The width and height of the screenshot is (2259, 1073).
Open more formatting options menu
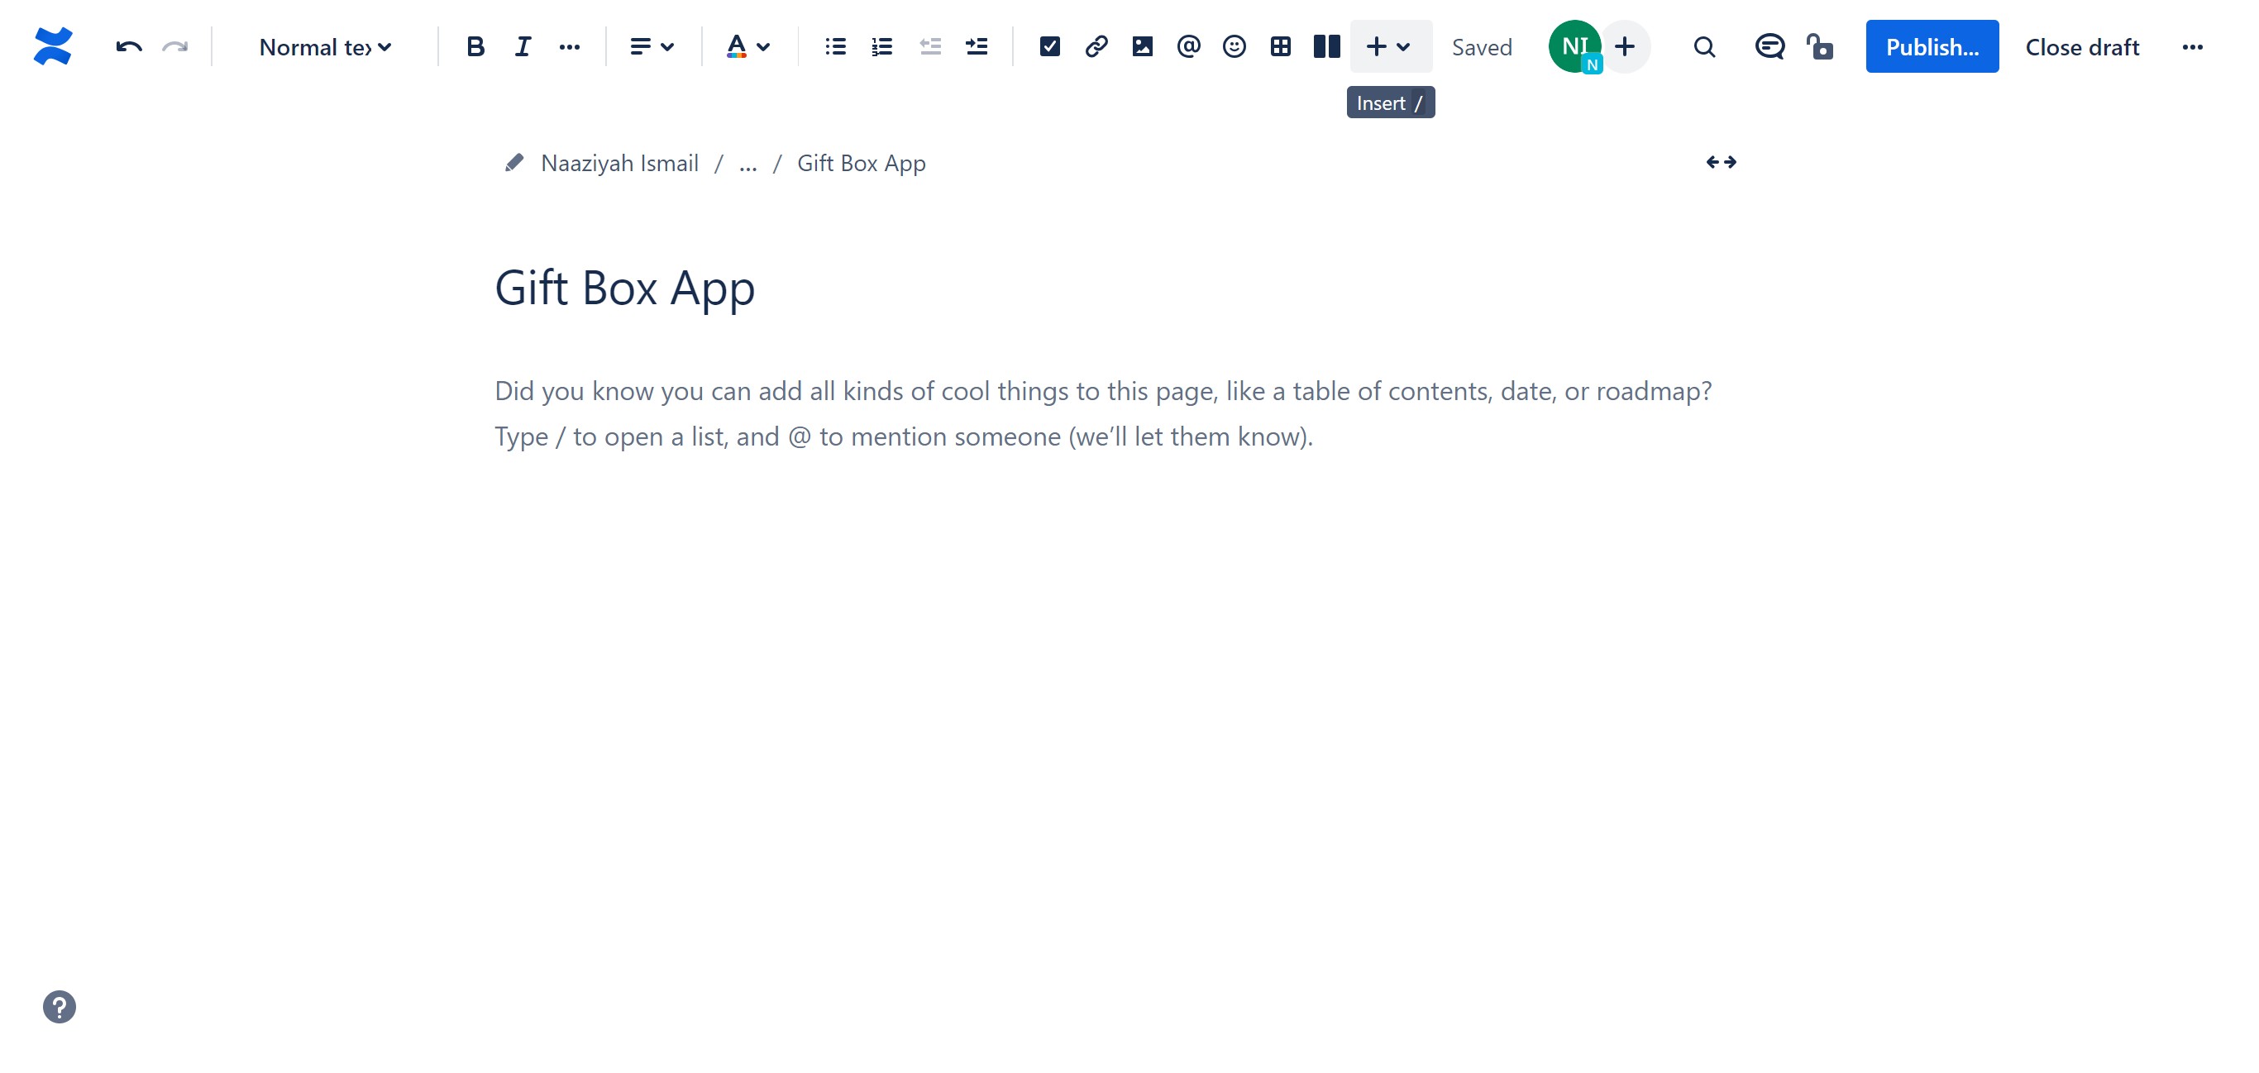tap(569, 46)
